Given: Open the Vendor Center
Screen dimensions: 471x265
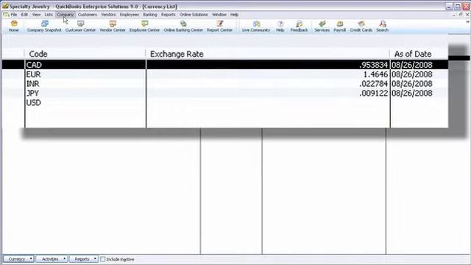Looking at the screenshot, I should (113, 26).
